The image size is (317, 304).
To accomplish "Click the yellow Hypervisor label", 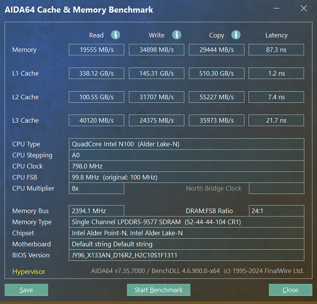I will pos(29,272).
